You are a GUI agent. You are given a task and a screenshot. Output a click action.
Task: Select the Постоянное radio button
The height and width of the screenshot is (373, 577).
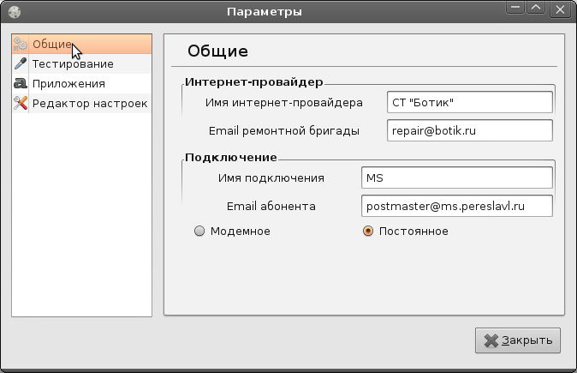pos(367,232)
